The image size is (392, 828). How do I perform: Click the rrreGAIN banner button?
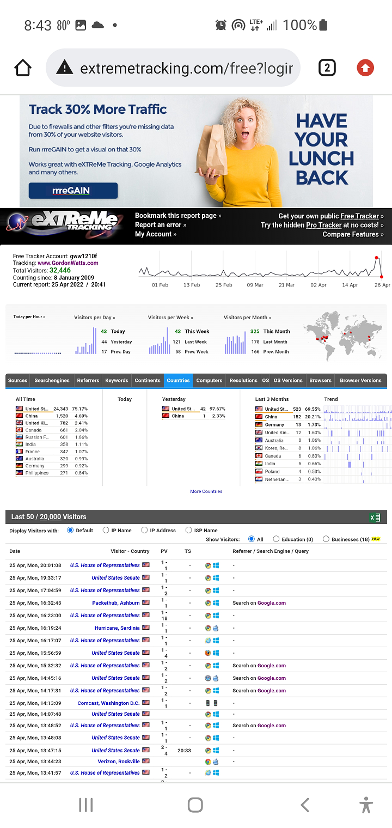(x=73, y=191)
